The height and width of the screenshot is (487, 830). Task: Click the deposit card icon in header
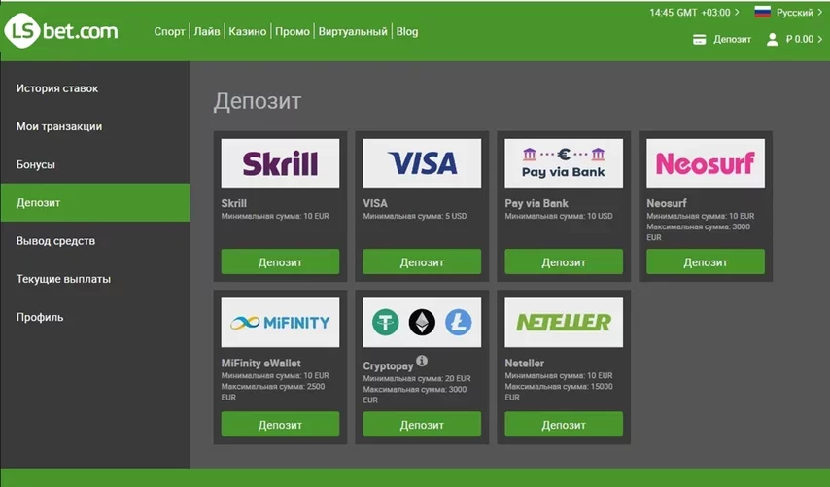pyautogui.click(x=699, y=39)
